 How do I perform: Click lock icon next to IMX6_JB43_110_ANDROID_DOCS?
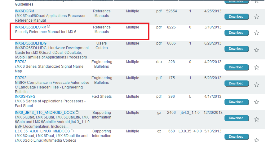[77, 112]
